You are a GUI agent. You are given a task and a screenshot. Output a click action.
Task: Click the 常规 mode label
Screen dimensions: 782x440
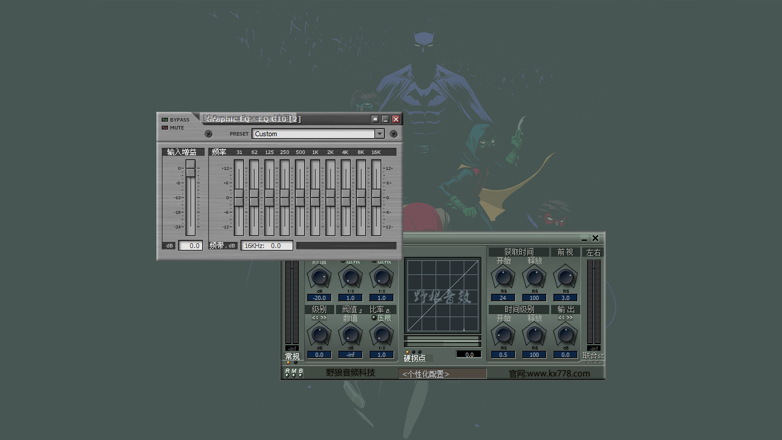coord(292,356)
